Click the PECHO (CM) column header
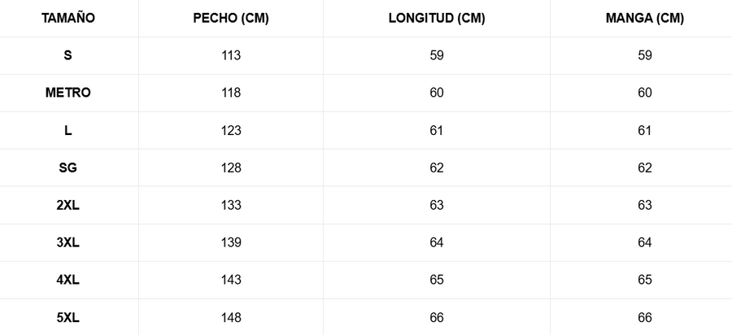 click(231, 19)
